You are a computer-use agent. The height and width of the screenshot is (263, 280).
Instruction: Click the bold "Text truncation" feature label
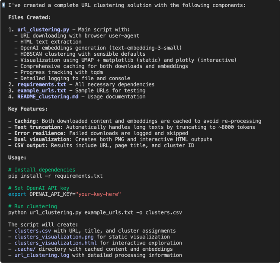point(37,127)
